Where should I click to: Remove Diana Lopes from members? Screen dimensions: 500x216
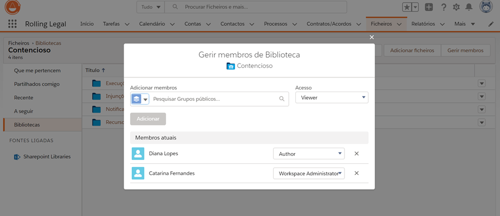coord(356,154)
